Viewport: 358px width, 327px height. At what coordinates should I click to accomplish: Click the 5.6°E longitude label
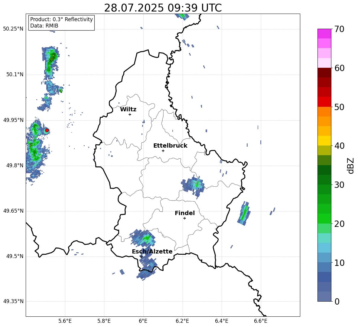[x=65, y=321]
